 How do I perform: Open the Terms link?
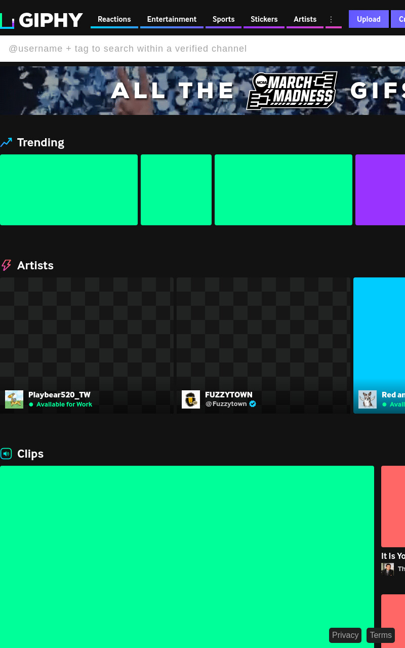381,635
